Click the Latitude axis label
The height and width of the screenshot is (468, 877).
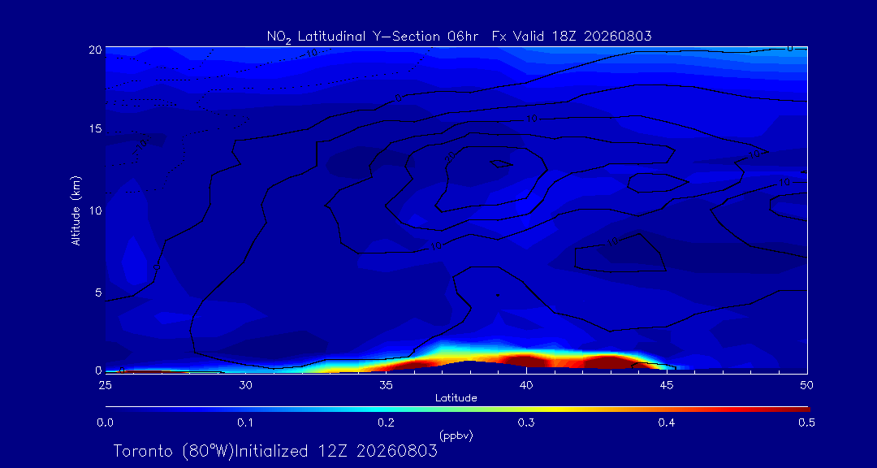tap(456, 399)
